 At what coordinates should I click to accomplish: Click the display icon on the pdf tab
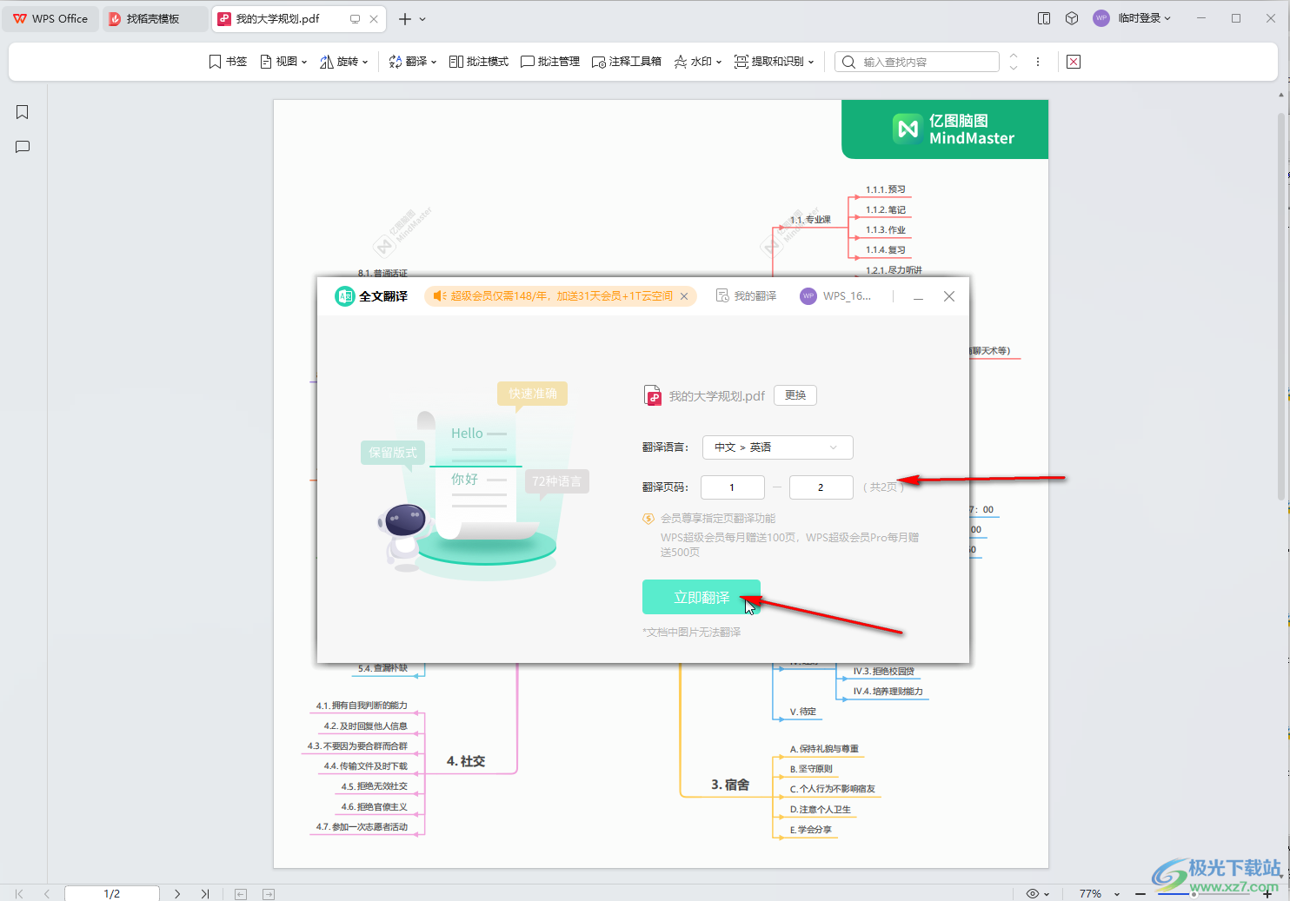[x=355, y=18]
